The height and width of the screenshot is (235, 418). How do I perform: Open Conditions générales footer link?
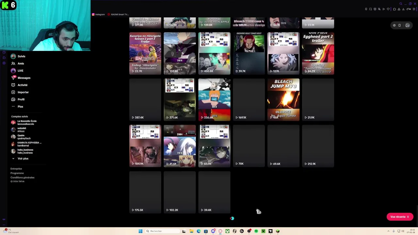click(22, 178)
